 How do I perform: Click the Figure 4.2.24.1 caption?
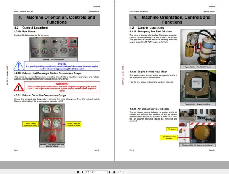pyautogui.click(x=197, y=145)
